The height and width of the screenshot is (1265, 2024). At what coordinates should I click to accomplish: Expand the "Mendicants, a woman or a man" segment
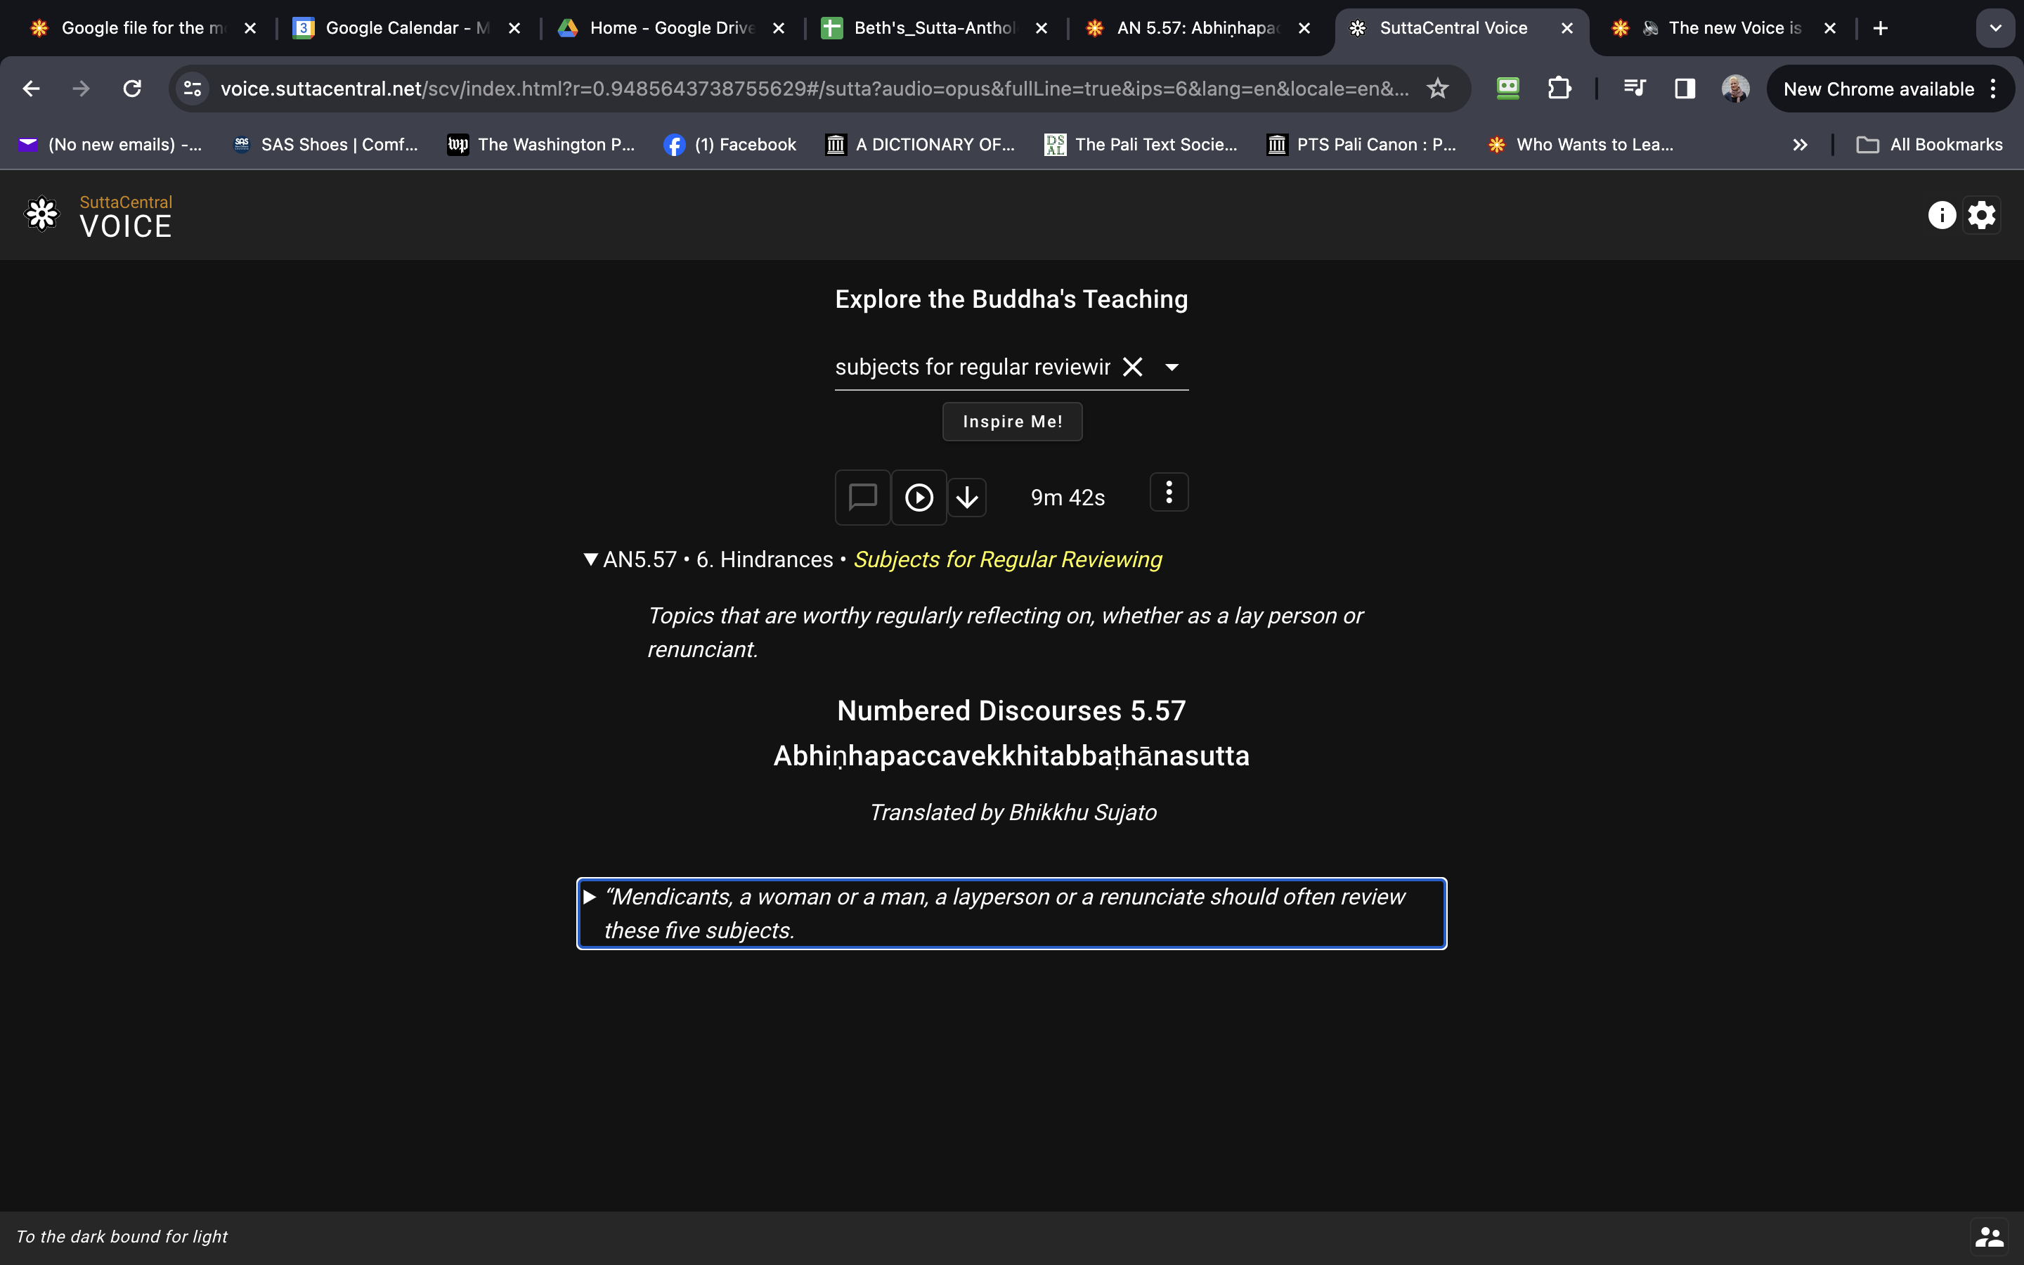point(590,897)
